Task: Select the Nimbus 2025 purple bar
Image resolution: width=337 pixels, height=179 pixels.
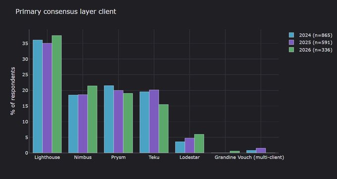Action: tap(83, 124)
